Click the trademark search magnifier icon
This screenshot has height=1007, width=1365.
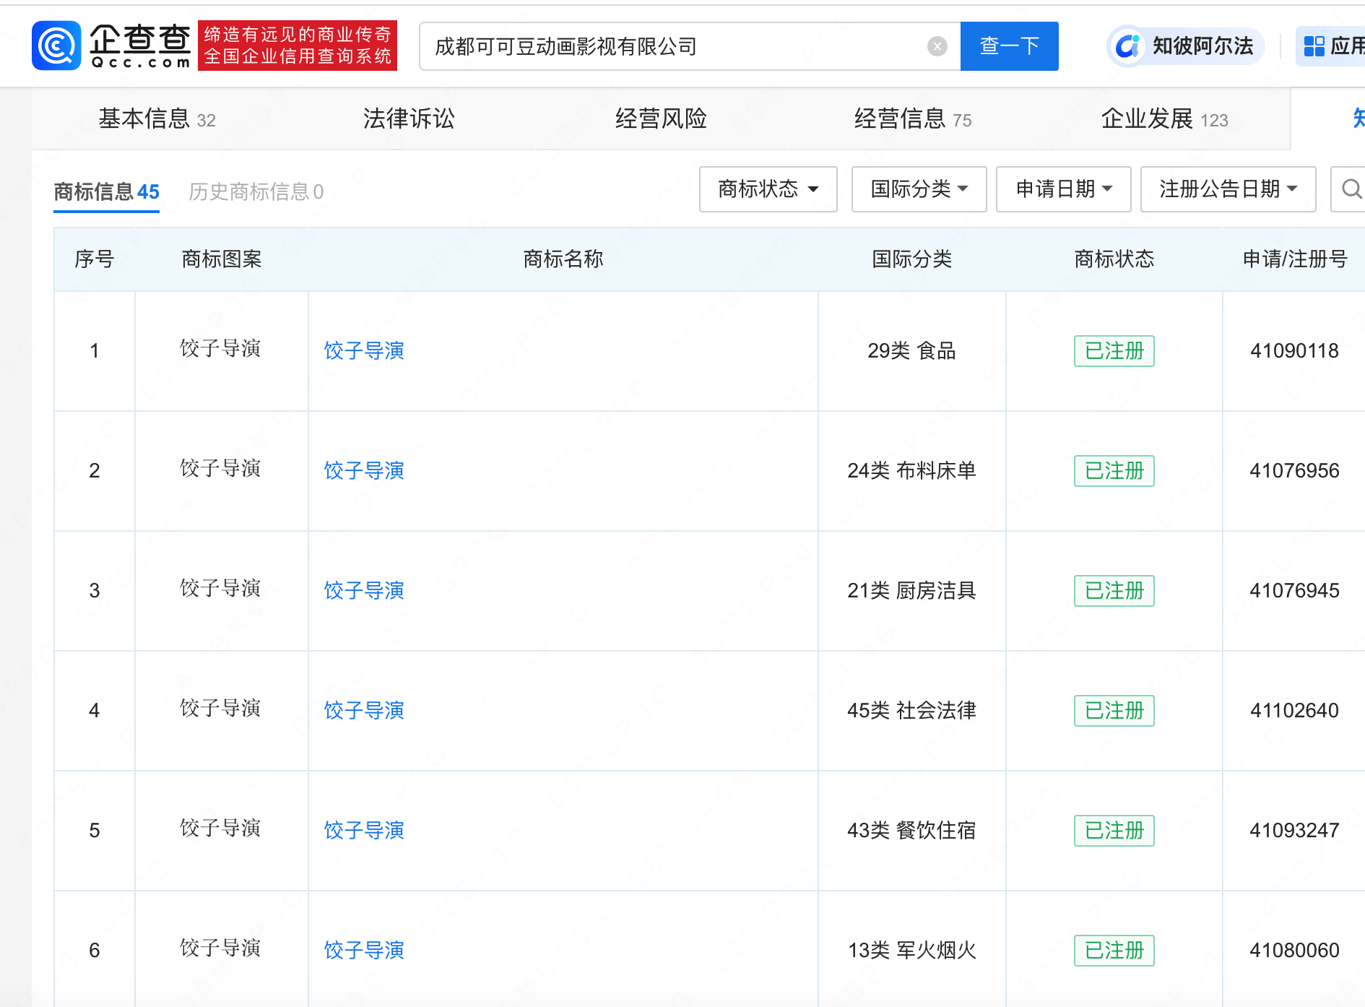click(1351, 189)
